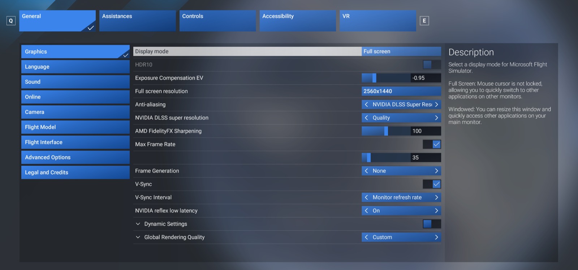Open Language settings
Viewport: 578px width, 270px height.
pos(76,67)
